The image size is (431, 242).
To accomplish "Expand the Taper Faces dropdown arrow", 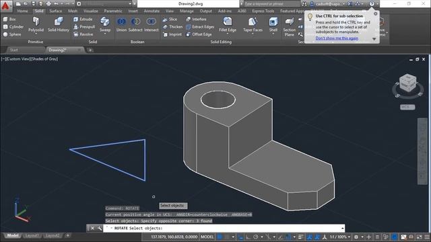I will tap(253, 34).
